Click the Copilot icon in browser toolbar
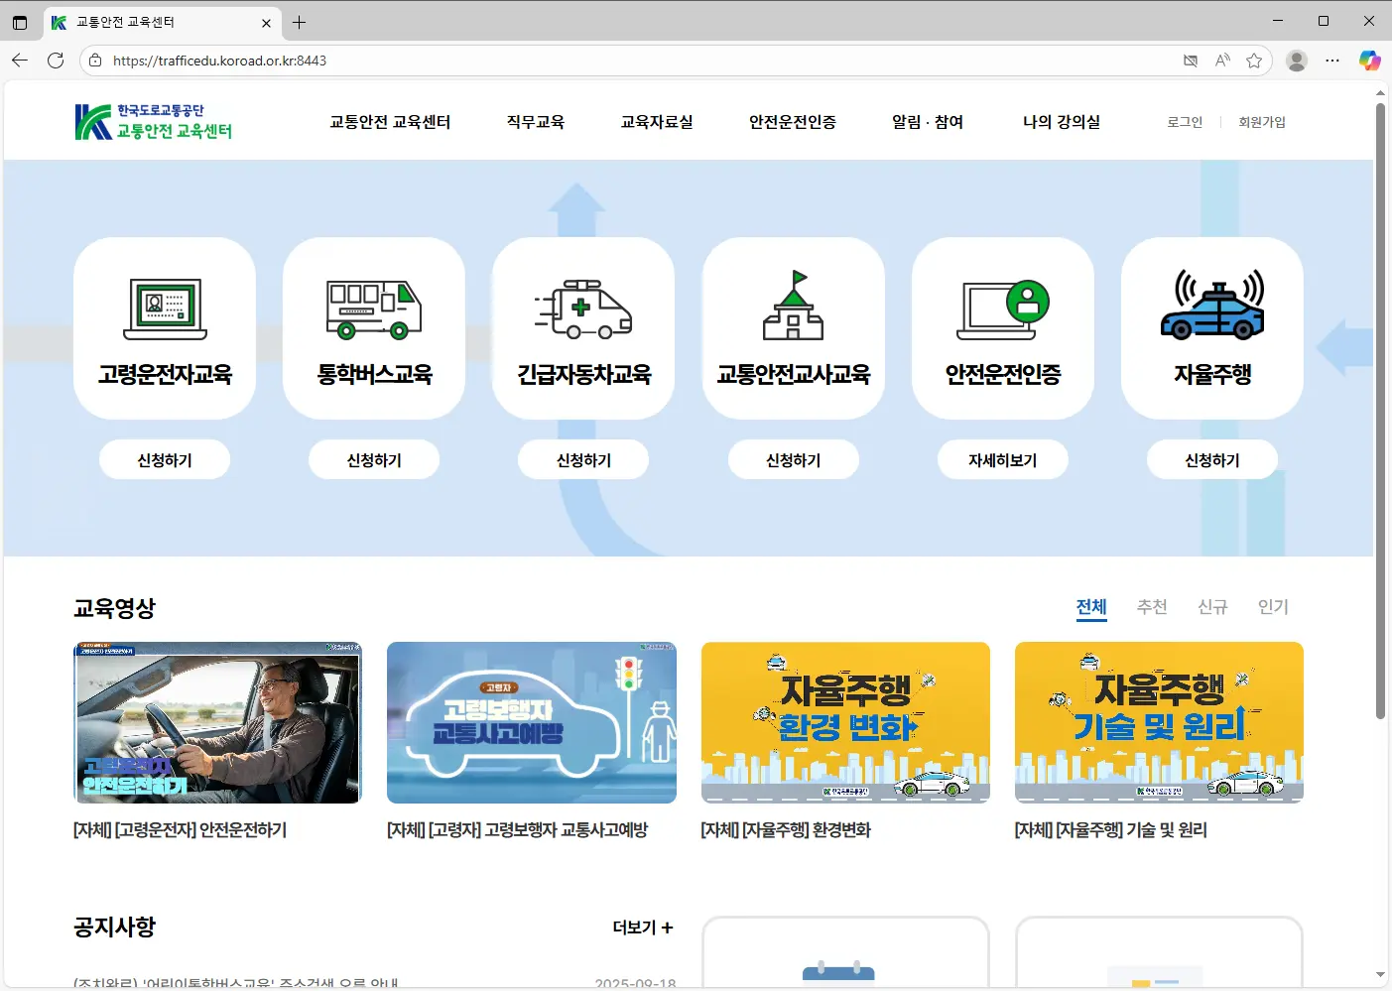The width and height of the screenshot is (1392, 991). pos(1369,61)
